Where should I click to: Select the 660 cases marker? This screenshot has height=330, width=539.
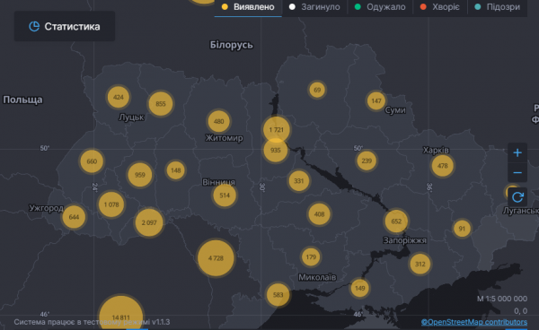[x=92, y=161]
